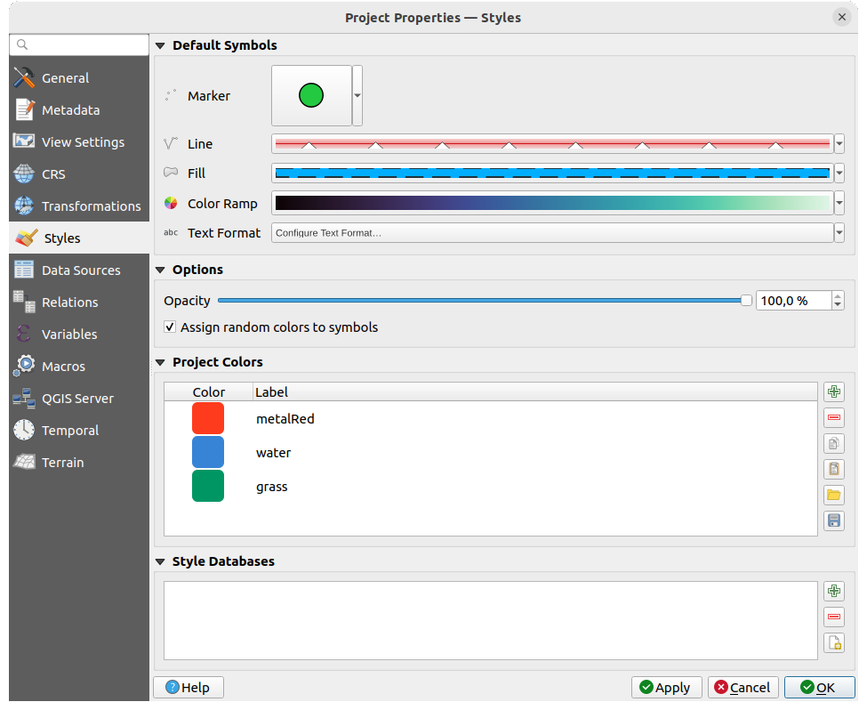Add a new project color

[833, 392]
